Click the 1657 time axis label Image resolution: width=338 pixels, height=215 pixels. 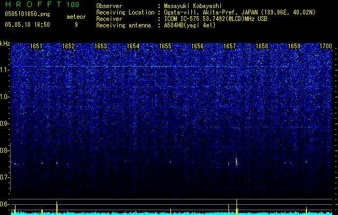(230, 46)
